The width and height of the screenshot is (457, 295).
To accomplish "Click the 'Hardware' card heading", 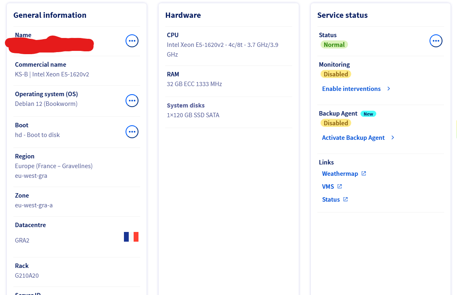I will (x=183, y=15).
